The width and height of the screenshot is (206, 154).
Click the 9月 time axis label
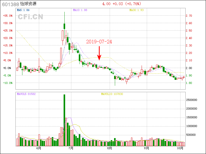tap(147, 148)
